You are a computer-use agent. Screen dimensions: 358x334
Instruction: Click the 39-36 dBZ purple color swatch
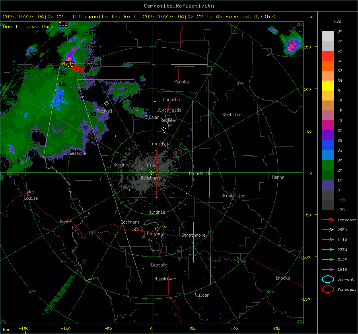coord(328,135)
